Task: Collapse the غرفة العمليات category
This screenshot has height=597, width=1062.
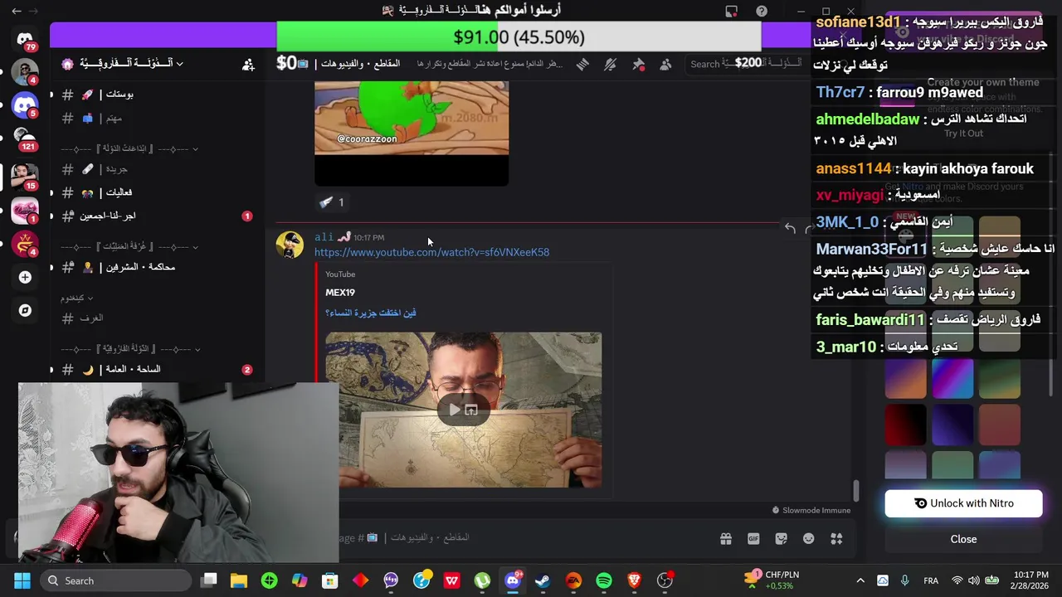Action: 129,246
